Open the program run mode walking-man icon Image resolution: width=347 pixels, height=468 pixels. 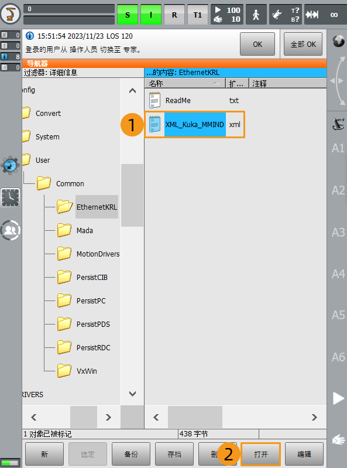(x=256, y=15)
